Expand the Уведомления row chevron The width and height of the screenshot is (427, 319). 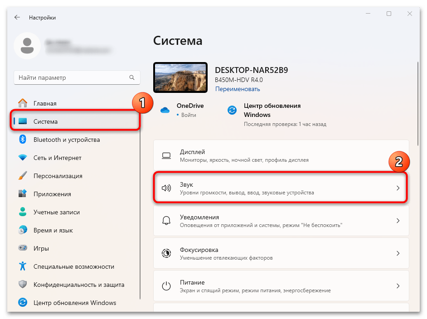tap(398, 220)
